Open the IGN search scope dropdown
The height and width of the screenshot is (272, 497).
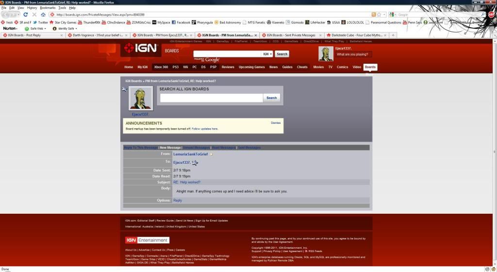pyautogui.click(x=267, y=54)
